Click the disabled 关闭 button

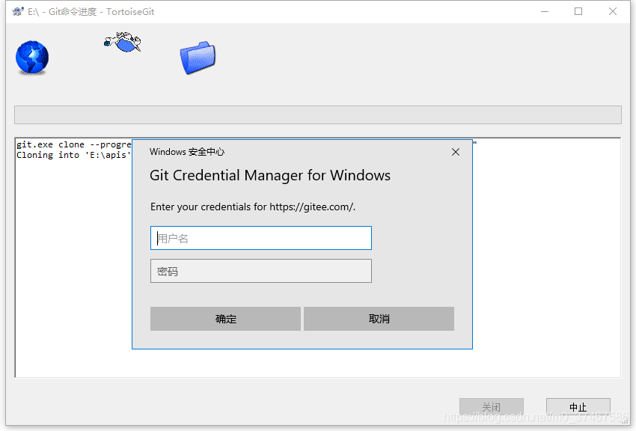coord(491,406)
